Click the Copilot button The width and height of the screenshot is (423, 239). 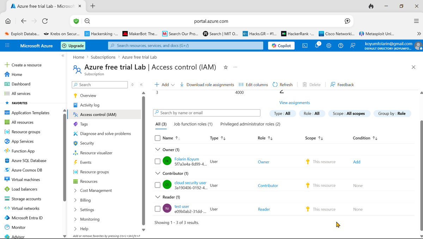click(281, 46)
